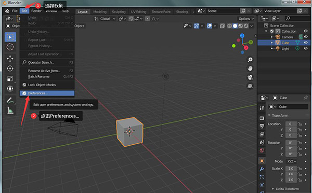Hide Light using its eye icon

pyautogui.click(x=306, y=48)
